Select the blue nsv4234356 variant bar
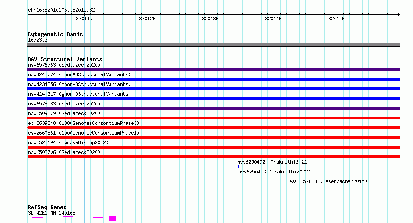The image size is (413, 223). coord(213,89)
